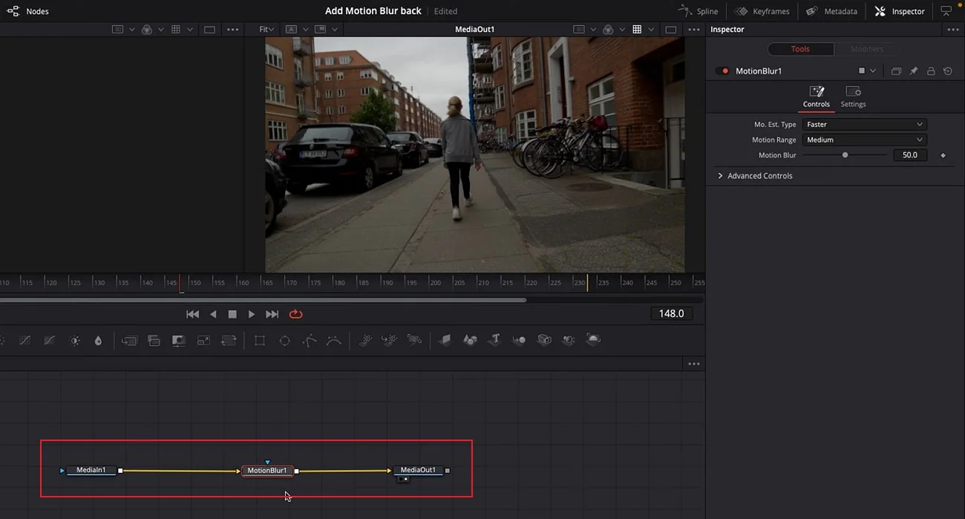Select the MediaIn1 node

tap(91, 470)
